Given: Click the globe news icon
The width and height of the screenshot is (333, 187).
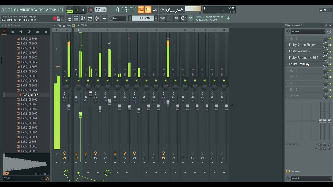Looking at the screenshot, I should 228,18.
